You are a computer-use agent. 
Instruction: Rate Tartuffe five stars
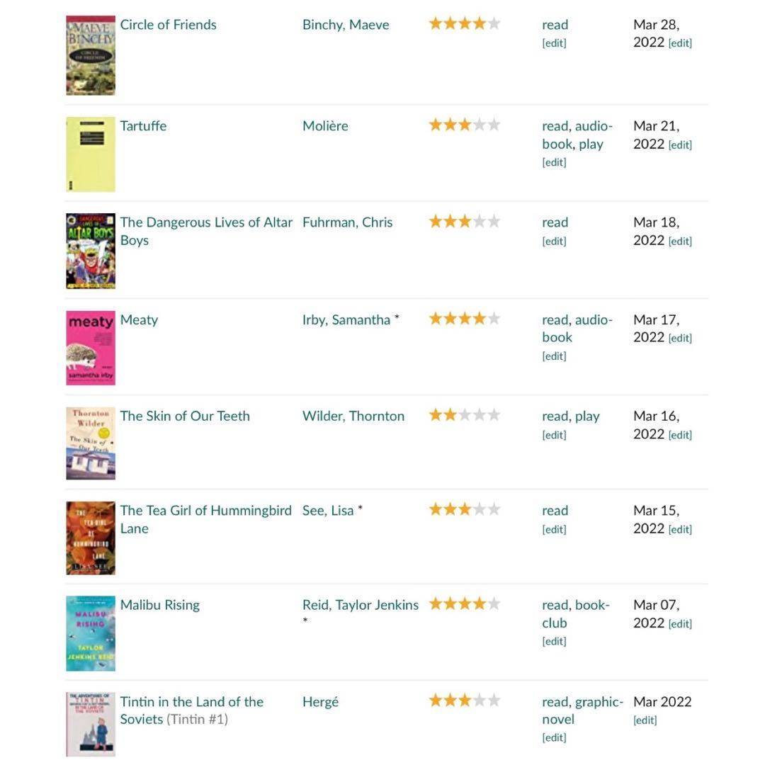point(494,125)
